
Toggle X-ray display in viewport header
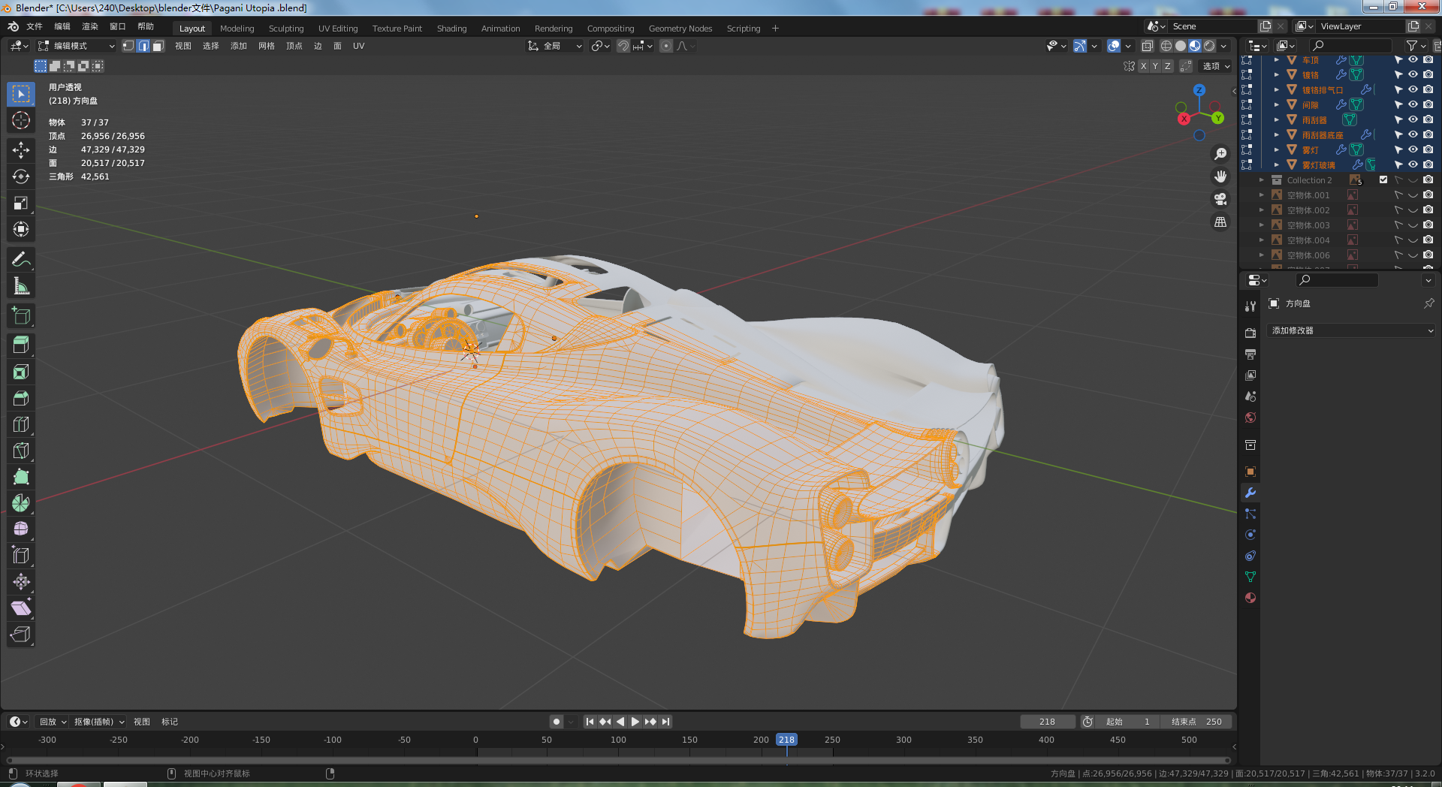tap(1147, 46)
